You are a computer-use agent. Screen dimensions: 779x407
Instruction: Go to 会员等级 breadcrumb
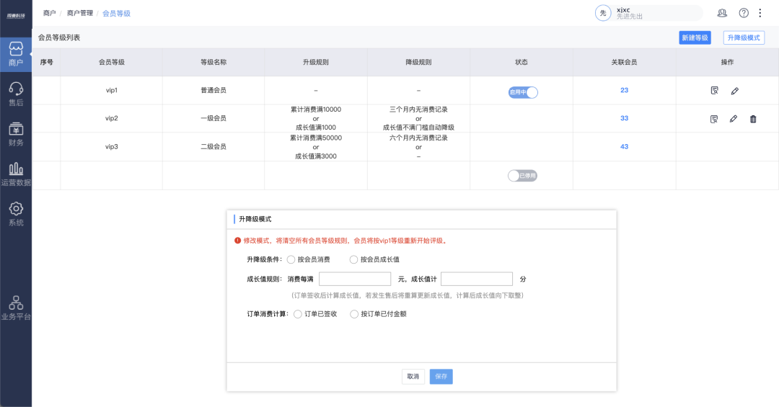pyautogui.click(x=116, y=14)
